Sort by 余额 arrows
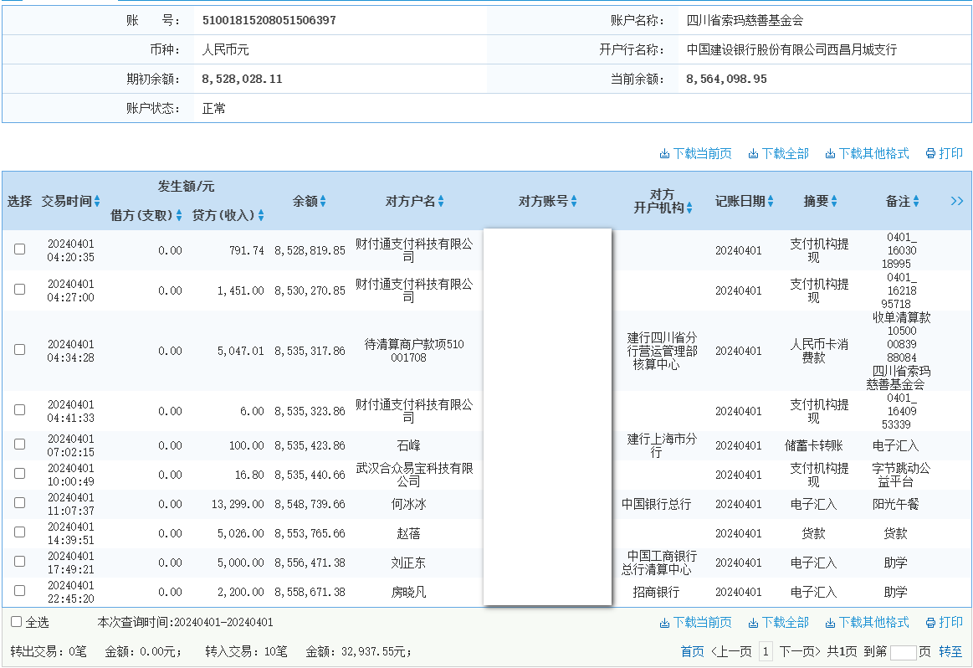This screenshot has height=668, width=973. coord(323,201)
